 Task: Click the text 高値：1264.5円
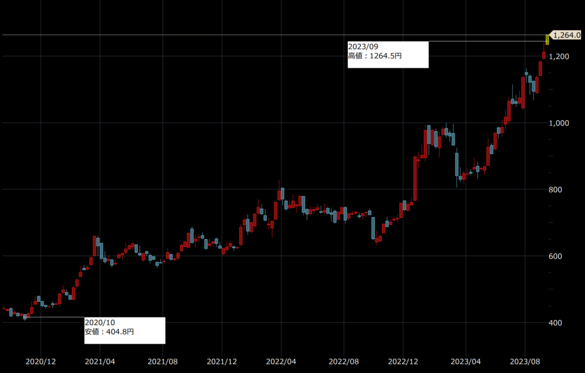coord(375,56)
